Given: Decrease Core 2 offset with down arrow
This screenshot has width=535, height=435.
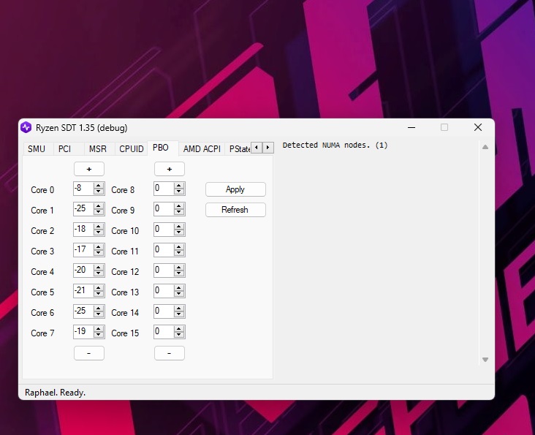Looking at the screenshot, I should point(99,232).
